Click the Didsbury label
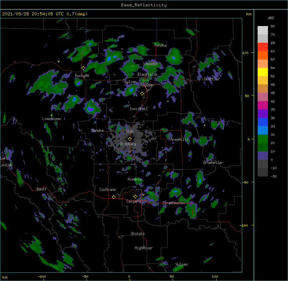The image size is (288, 281). coord(128,144)
